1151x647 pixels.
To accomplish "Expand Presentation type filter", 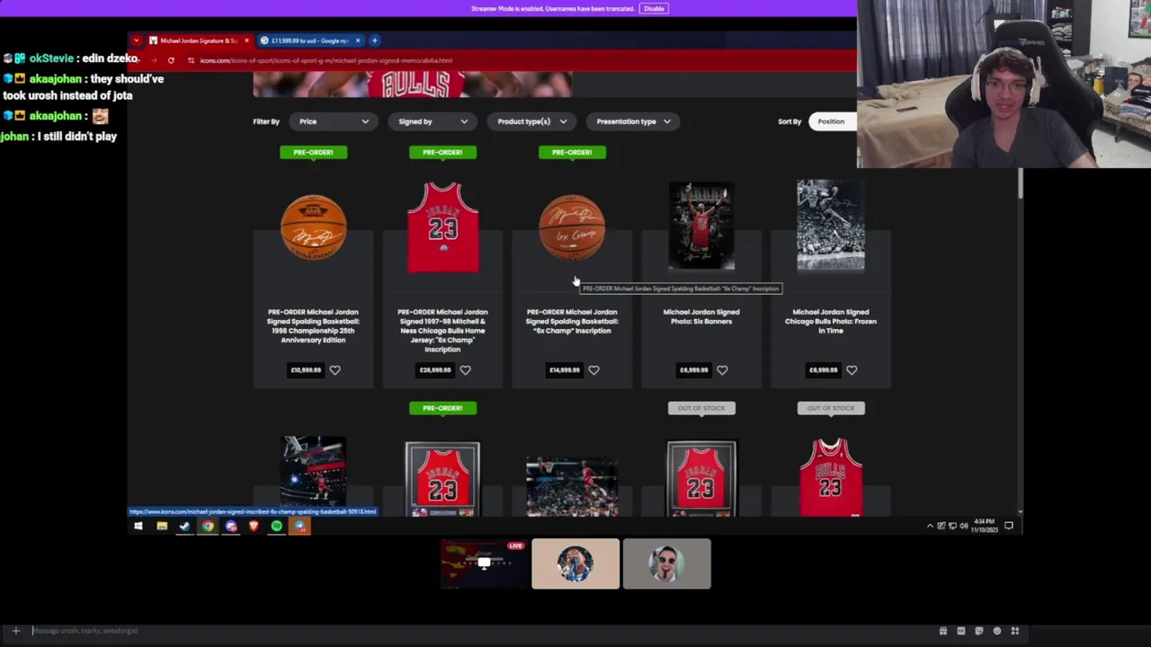I will click(x=633, y=121).
